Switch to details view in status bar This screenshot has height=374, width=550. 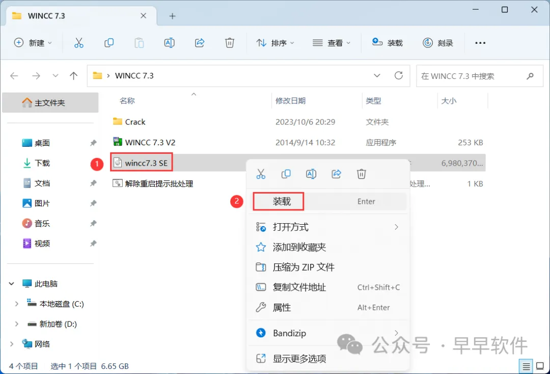pyautogui.click(x=526, y=367)
